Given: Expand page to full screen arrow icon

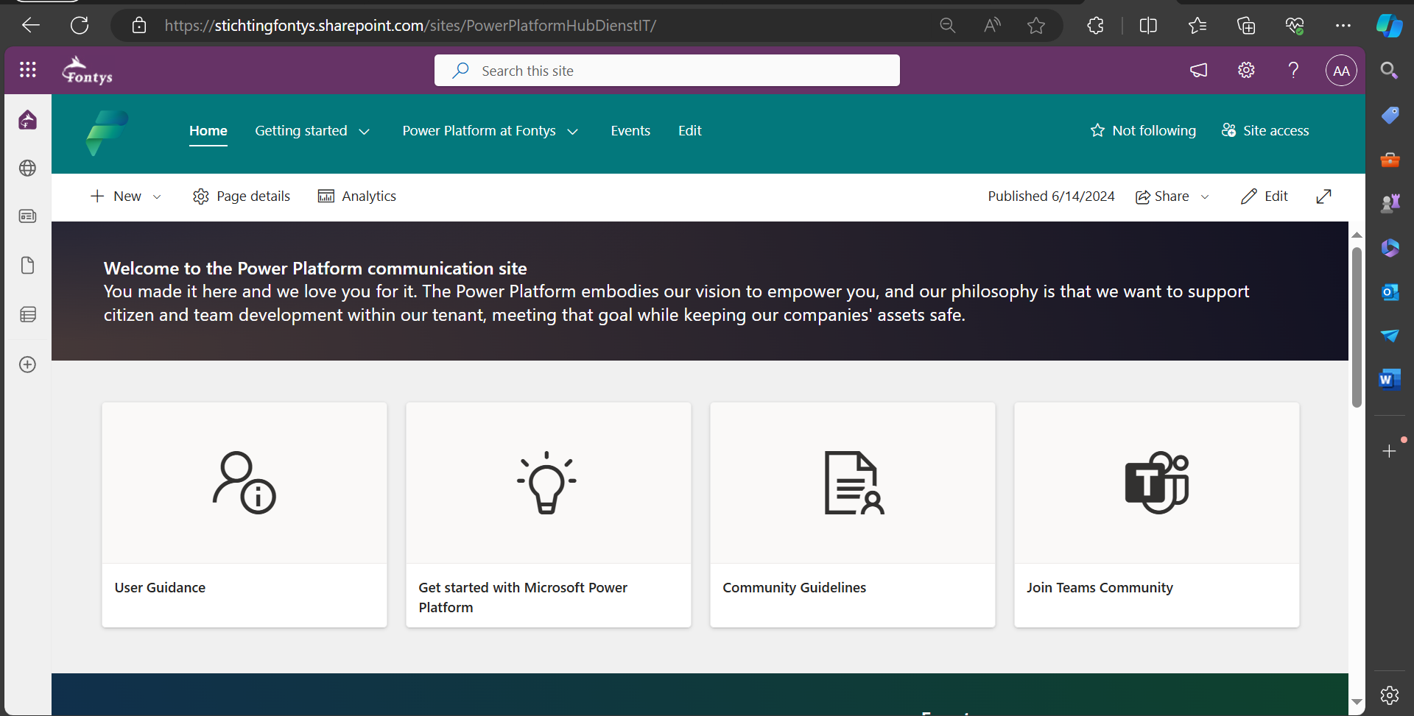Looking at the screenshot, I should pos(1323,196).
